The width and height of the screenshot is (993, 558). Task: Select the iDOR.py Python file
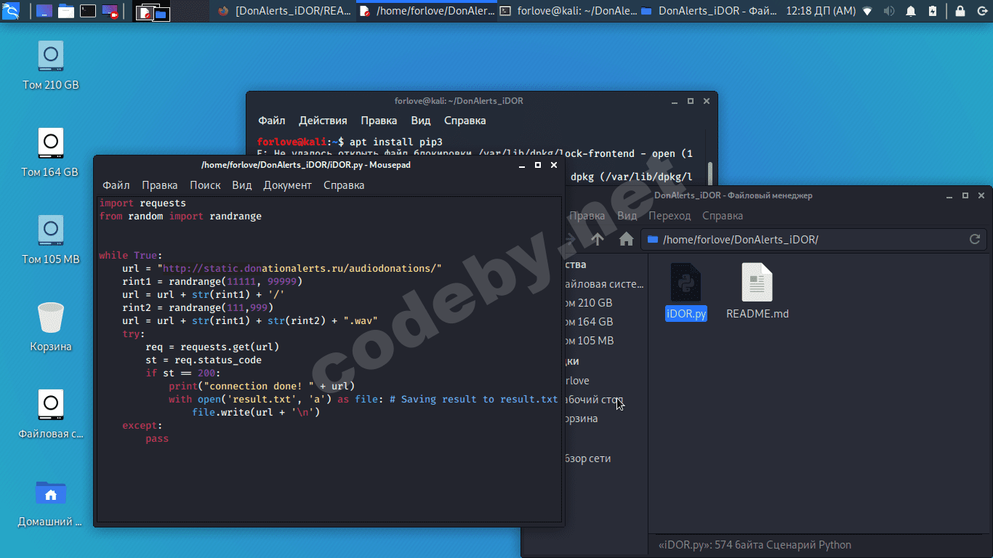[x=686, y=292]
